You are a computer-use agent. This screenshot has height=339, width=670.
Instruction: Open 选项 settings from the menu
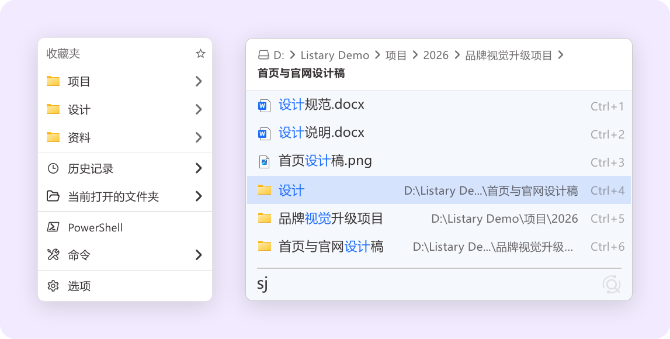click(125, 286)
